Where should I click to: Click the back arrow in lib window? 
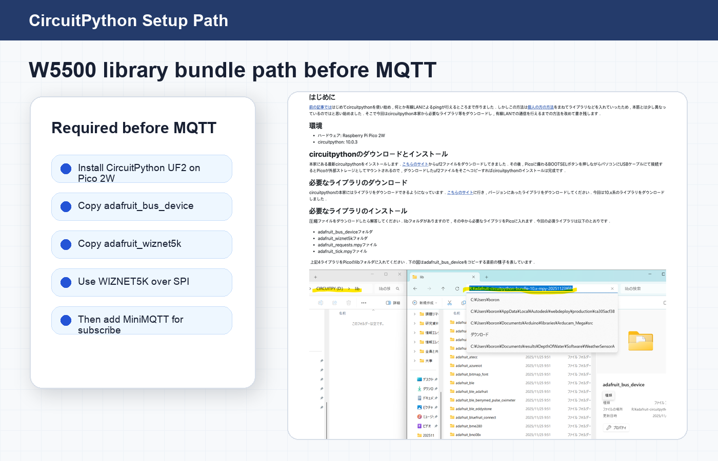pyautogui.click(x=415, y=289)
